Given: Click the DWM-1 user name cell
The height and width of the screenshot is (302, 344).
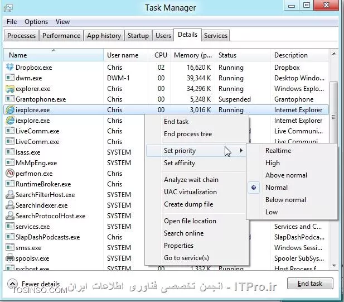Looking at the screenshot, I should pyautogui.click(x=118, y=78).
